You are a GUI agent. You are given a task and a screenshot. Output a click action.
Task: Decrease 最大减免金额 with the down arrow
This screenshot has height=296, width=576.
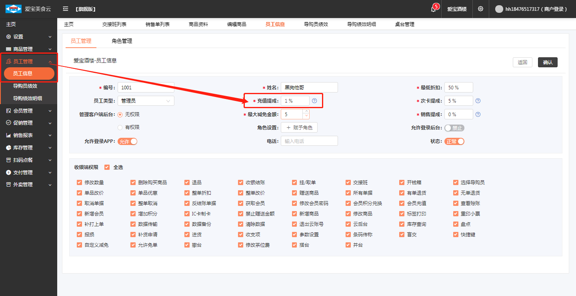point(306,117)
